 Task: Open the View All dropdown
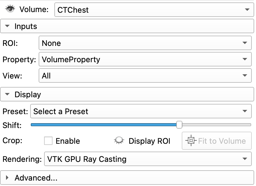[x=145, y=75]
